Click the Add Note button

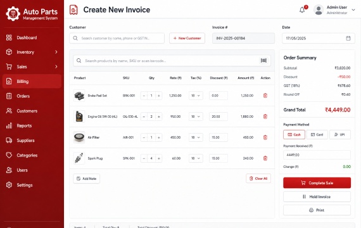tap(86, 179)
